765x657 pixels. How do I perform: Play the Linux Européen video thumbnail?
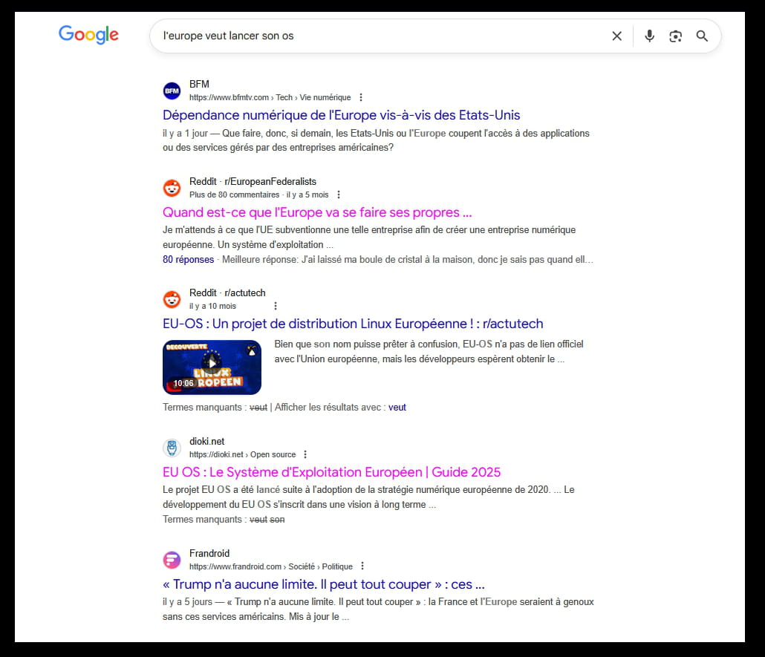[212, 367]
